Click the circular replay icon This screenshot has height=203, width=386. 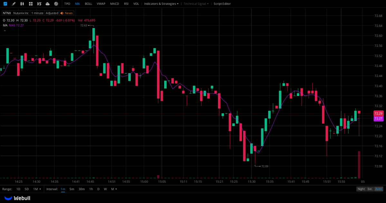click(56, 4)
